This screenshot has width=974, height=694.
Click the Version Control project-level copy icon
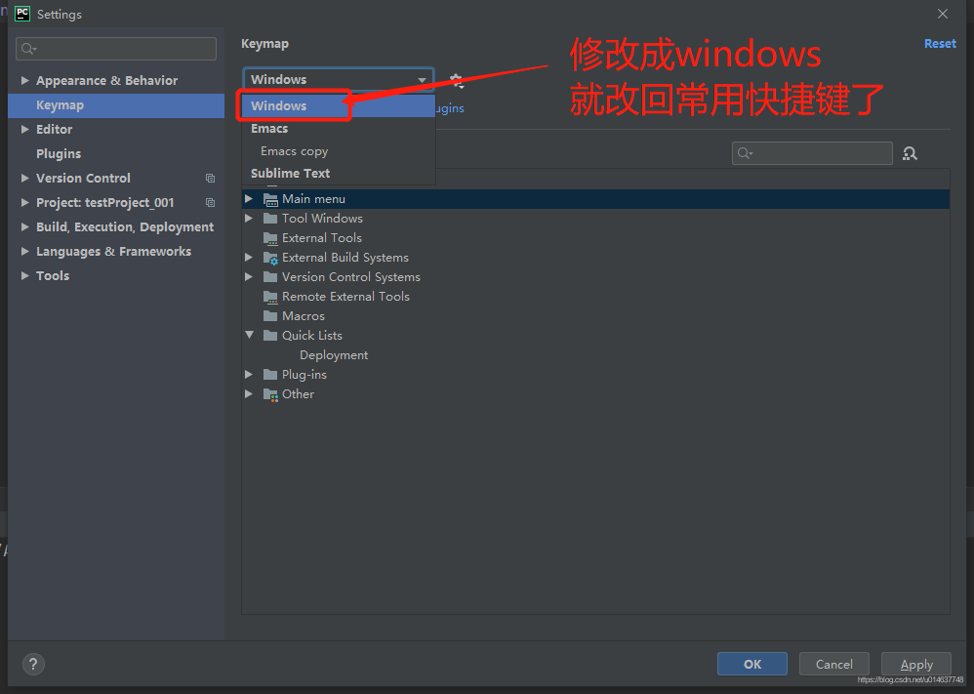(x=211, y=179)
